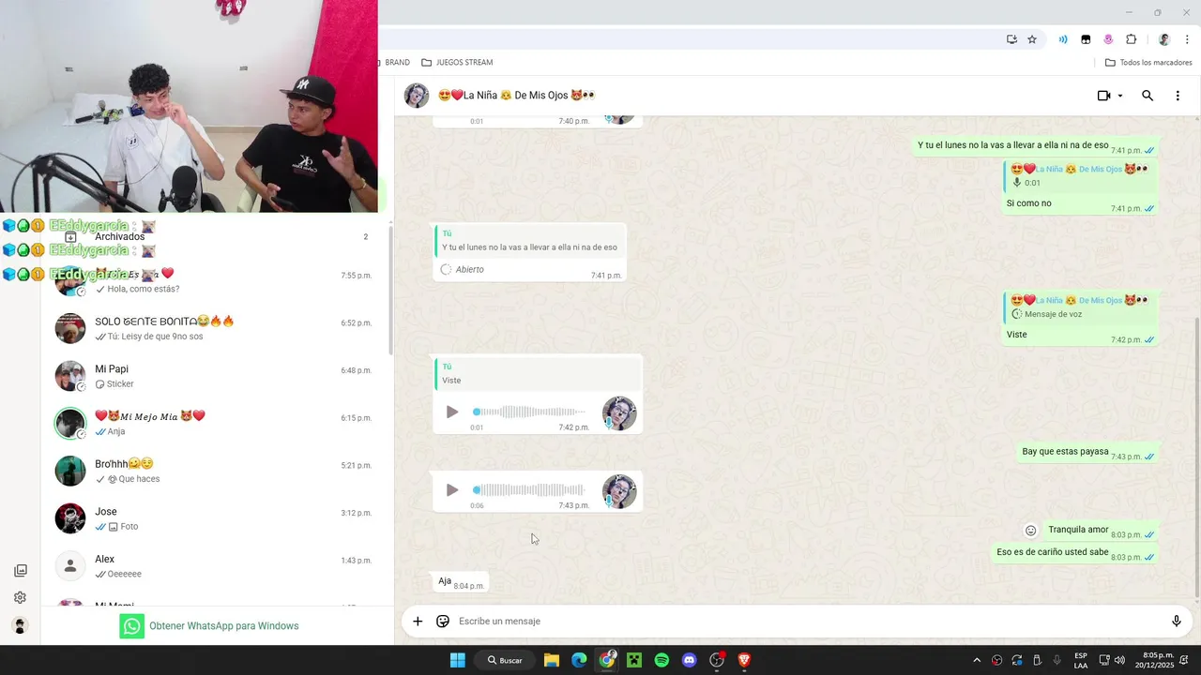Open File Explorer from the taskbar
The image size is (1201, 675).
click(x=552, y=660)
